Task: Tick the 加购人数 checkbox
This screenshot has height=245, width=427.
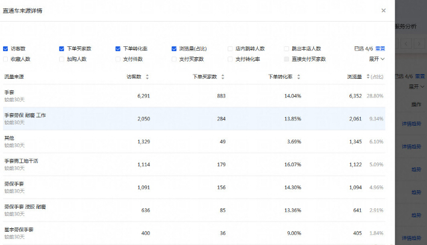Action: pyautogui.click(x=62, y=59)
